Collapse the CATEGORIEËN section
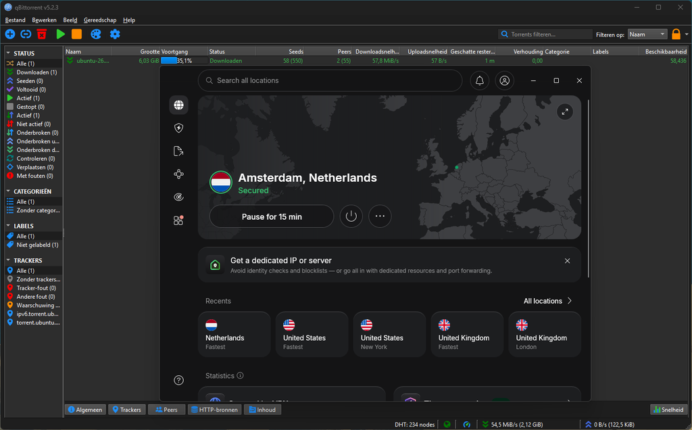 [8, 191]
